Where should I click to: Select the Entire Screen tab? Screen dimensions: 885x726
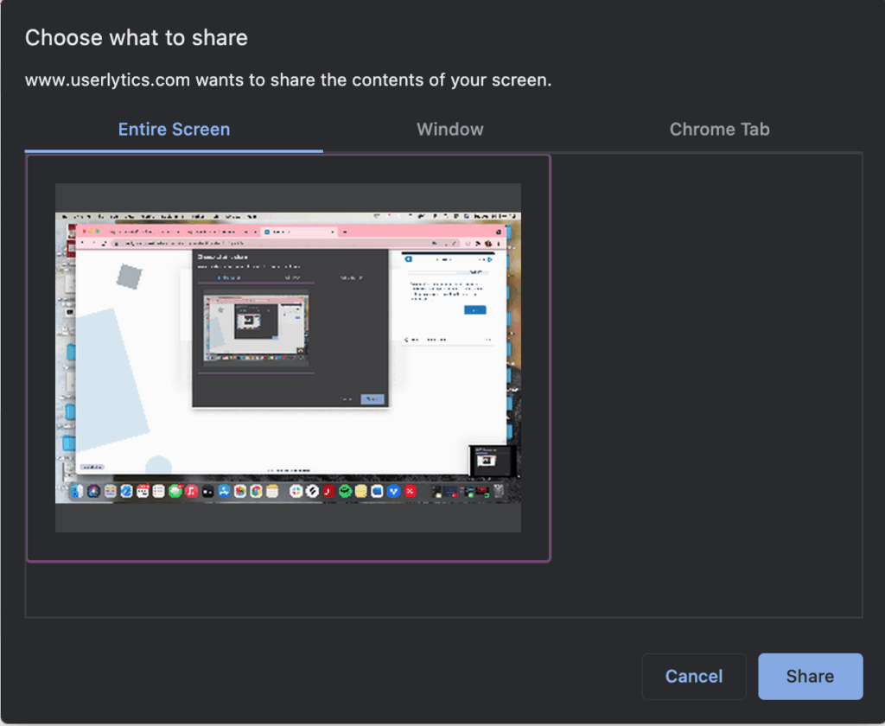(174, 128)
